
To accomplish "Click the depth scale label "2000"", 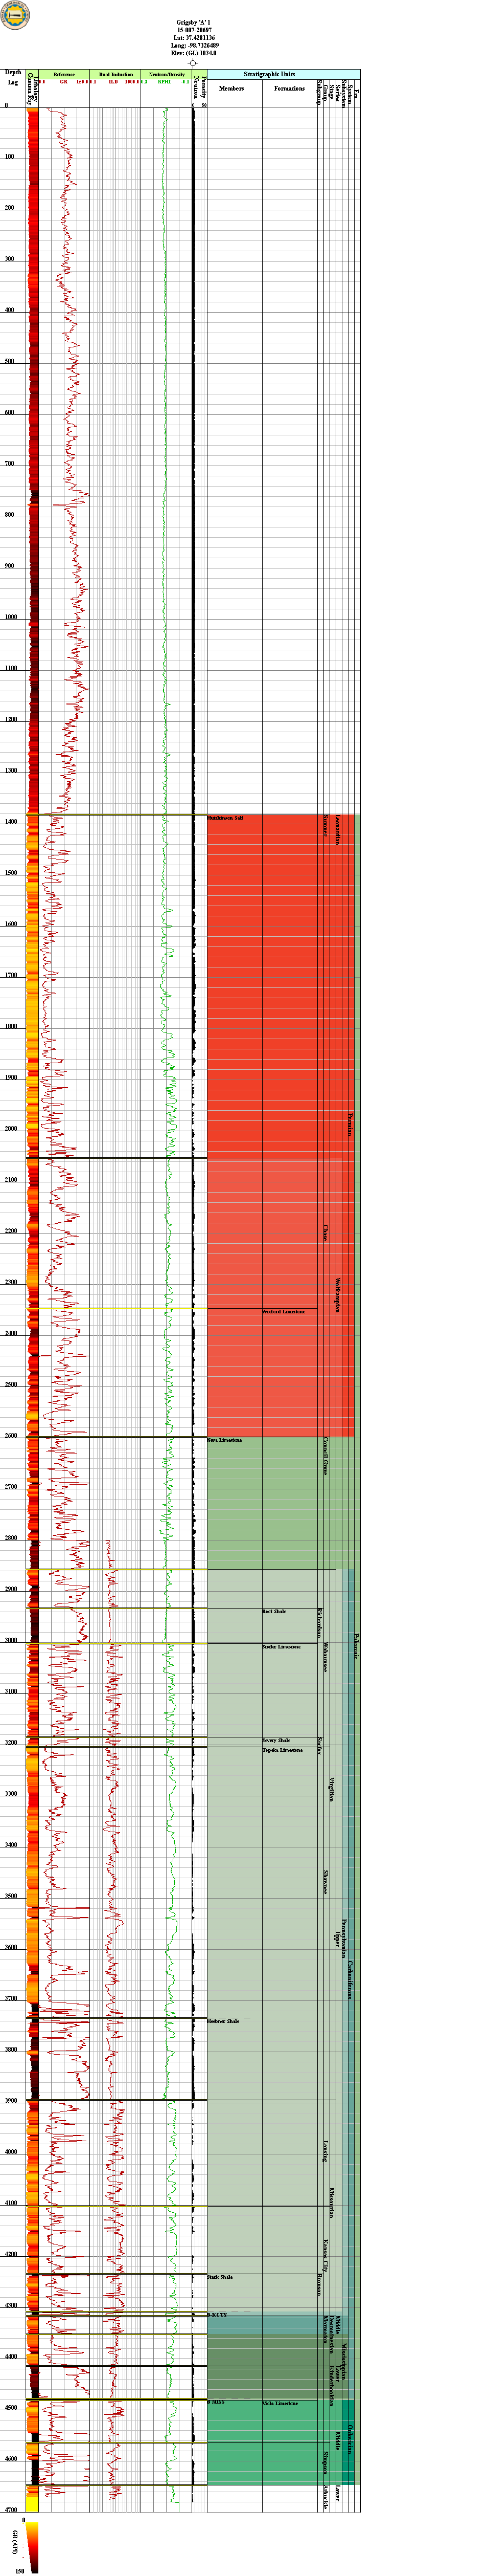I will 10,1129.
